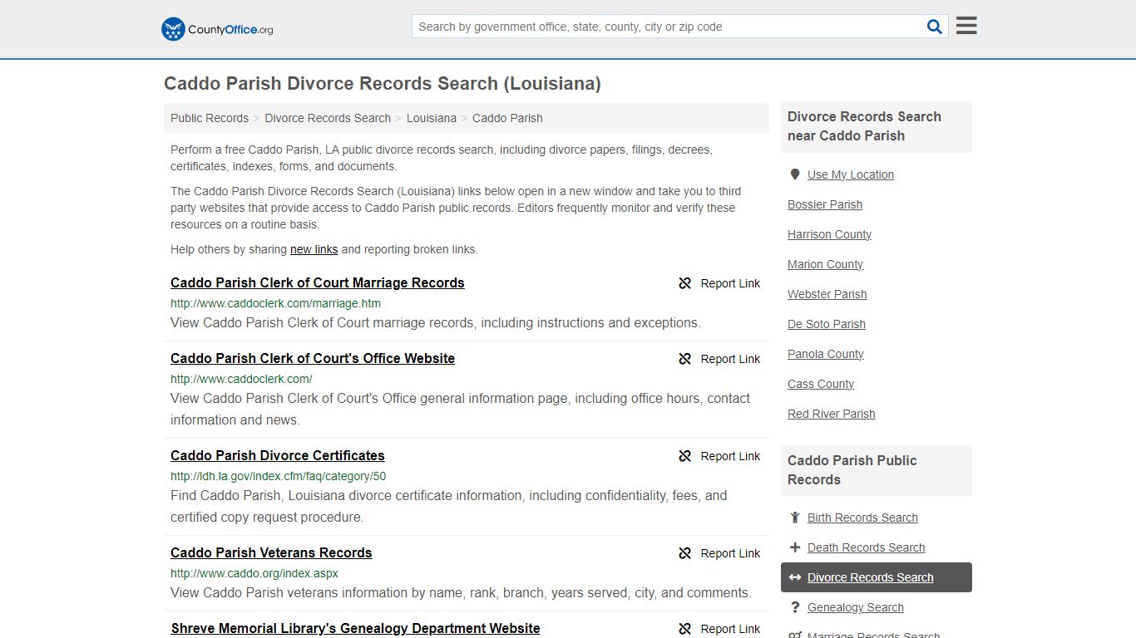Viewport: 1136px width, 638px height.
Task: Open Webster Parish divorce records
Action: (x=827, y=294)
